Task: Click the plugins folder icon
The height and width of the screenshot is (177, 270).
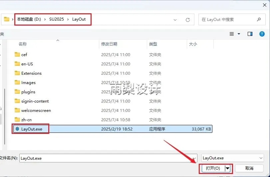Action: coord(17,92)
